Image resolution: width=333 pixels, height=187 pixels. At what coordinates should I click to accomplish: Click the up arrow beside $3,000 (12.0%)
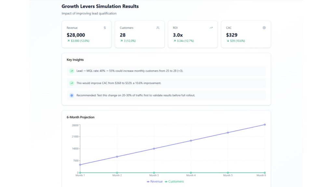(x=68, y=41)
